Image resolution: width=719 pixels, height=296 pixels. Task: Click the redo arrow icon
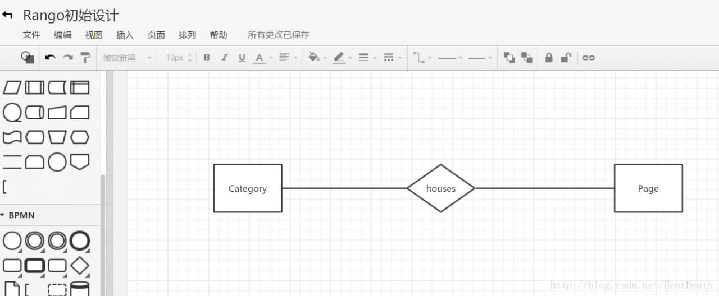click(x=67, y=58)
